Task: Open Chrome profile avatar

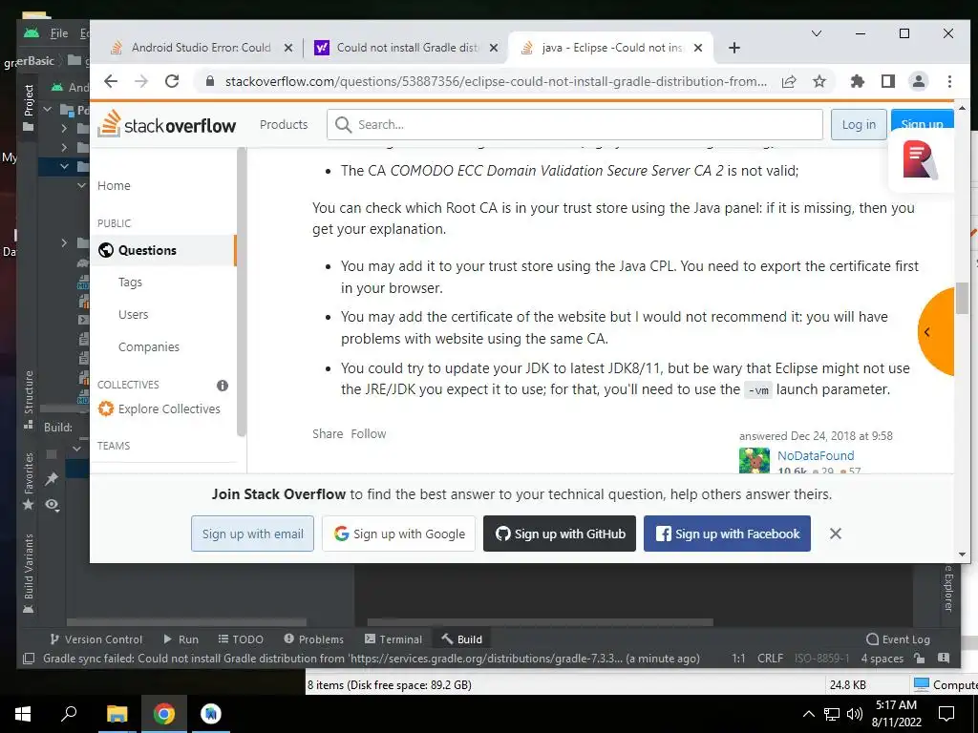Action: click(x=918, y=81)
